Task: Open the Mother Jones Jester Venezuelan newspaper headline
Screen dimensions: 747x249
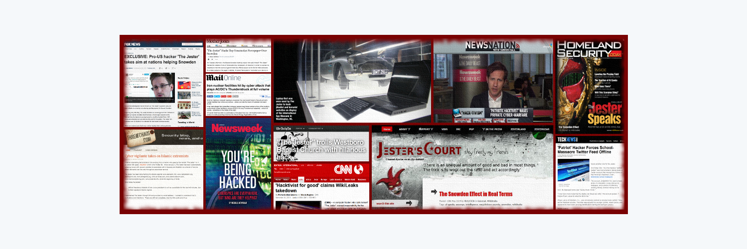Action: (x=237, y=51)
